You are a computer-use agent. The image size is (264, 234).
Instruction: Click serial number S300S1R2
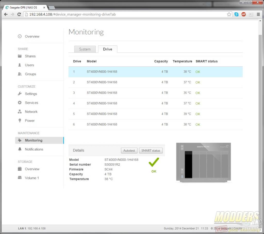112,164
